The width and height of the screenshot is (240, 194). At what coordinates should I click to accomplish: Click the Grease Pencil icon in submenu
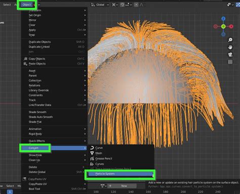[x=92, y=158]
